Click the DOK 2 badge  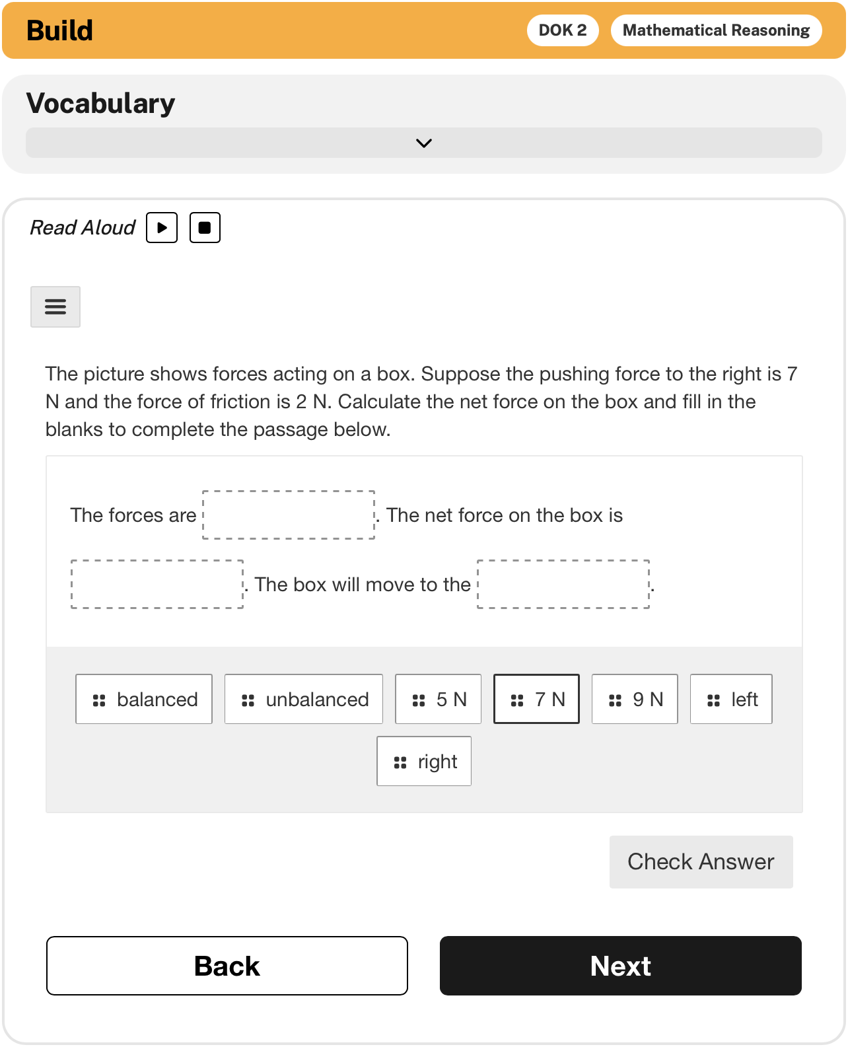pyautogui.click(x=563, y=30)
